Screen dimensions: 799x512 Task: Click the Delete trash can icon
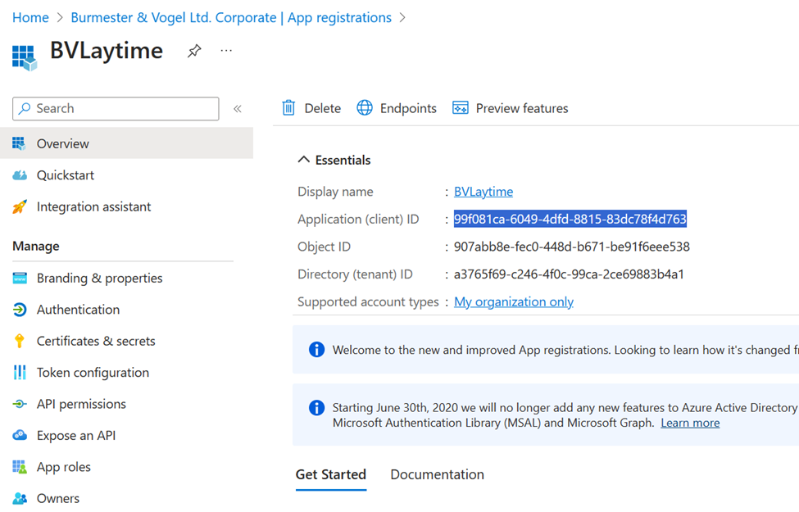tap(288, 108)
